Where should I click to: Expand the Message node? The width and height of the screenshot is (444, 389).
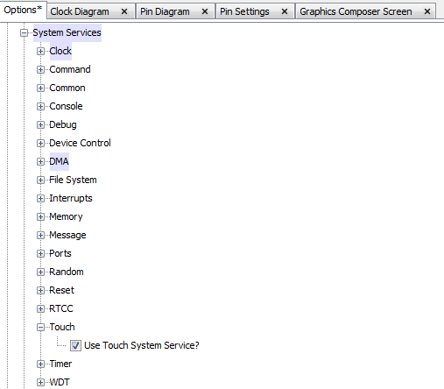[40, 236]
